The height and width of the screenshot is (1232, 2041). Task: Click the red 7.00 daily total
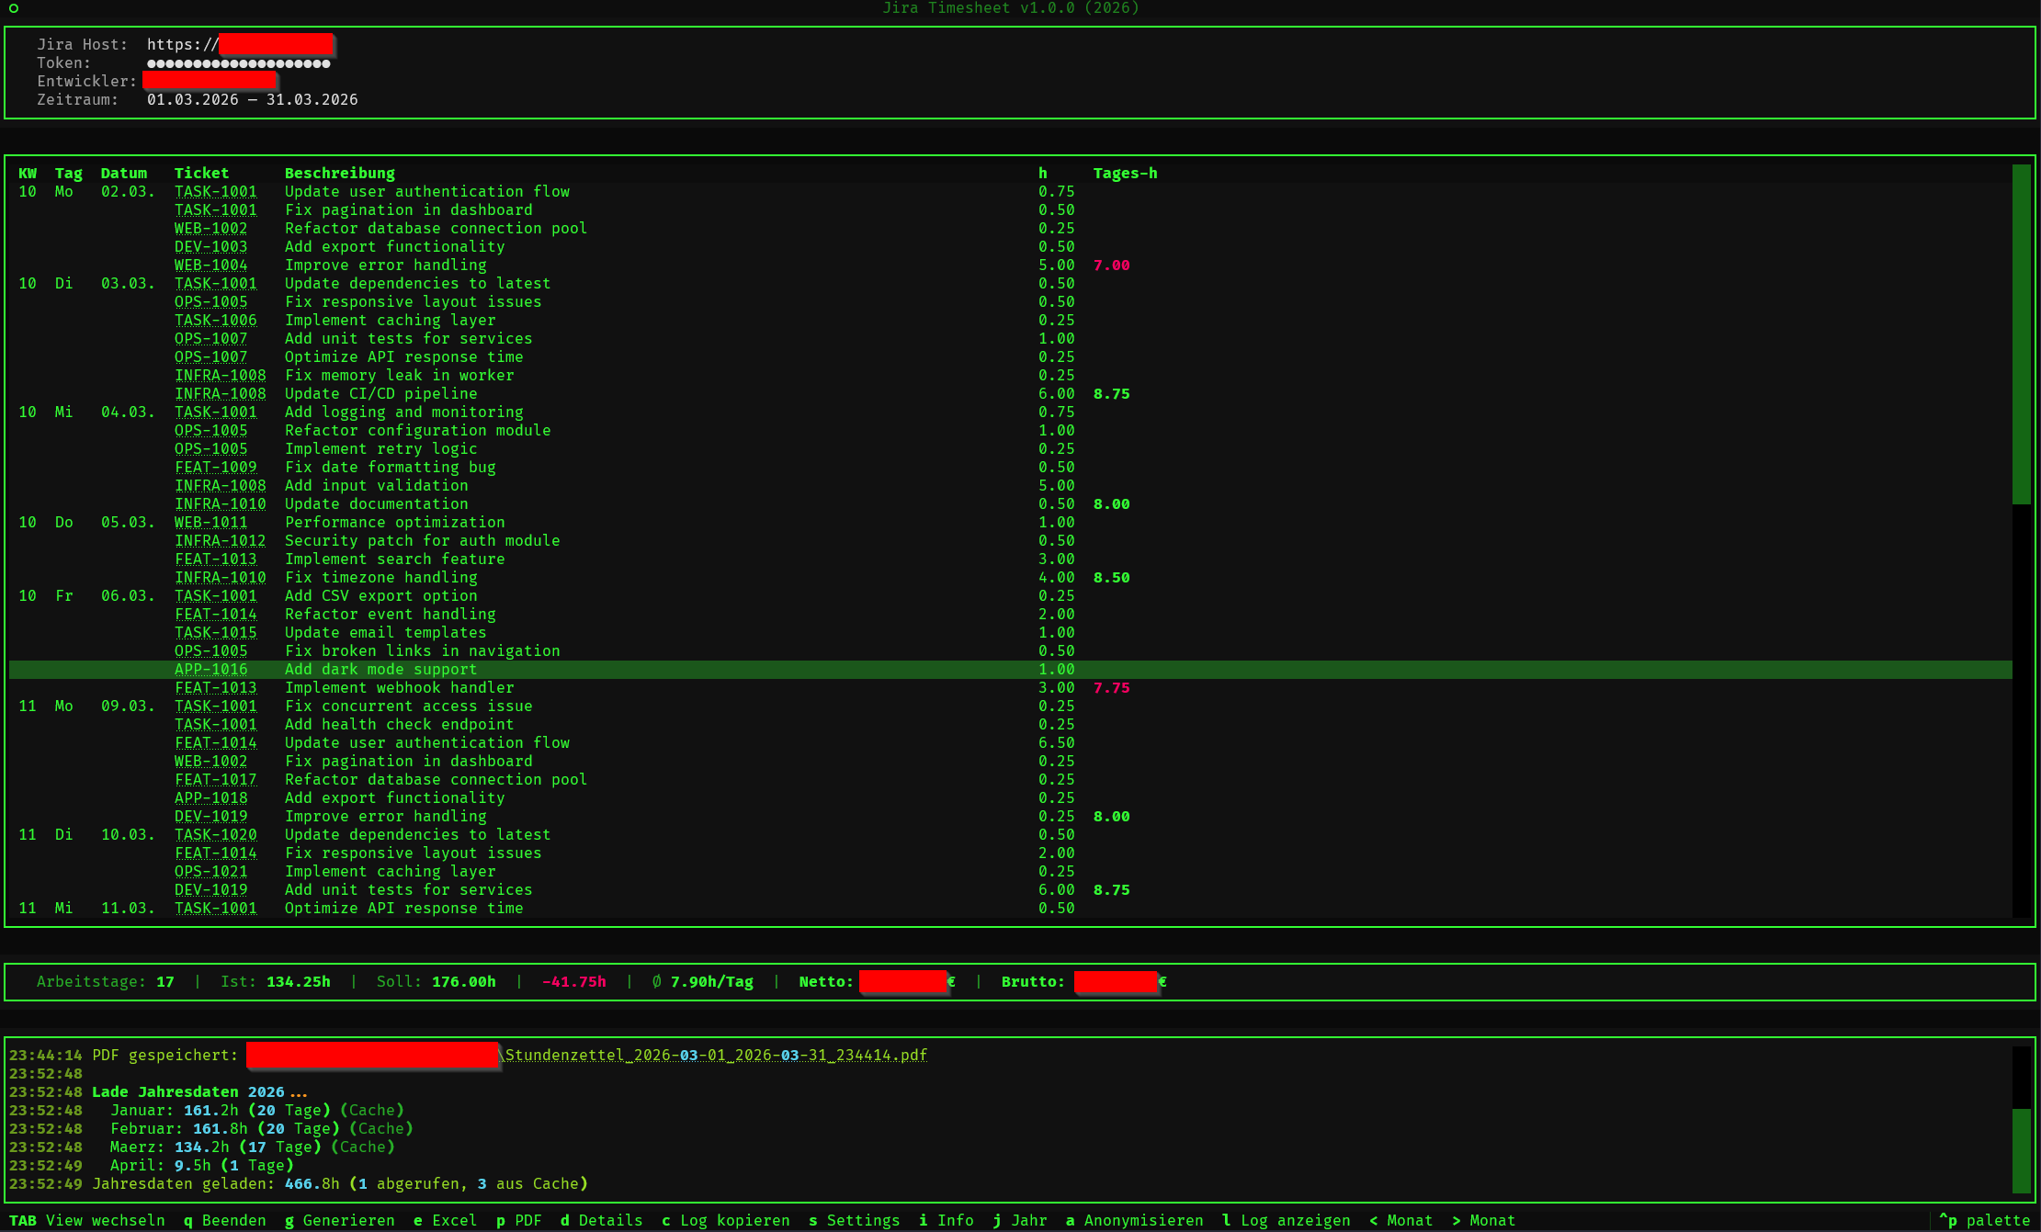(1112, 265)
